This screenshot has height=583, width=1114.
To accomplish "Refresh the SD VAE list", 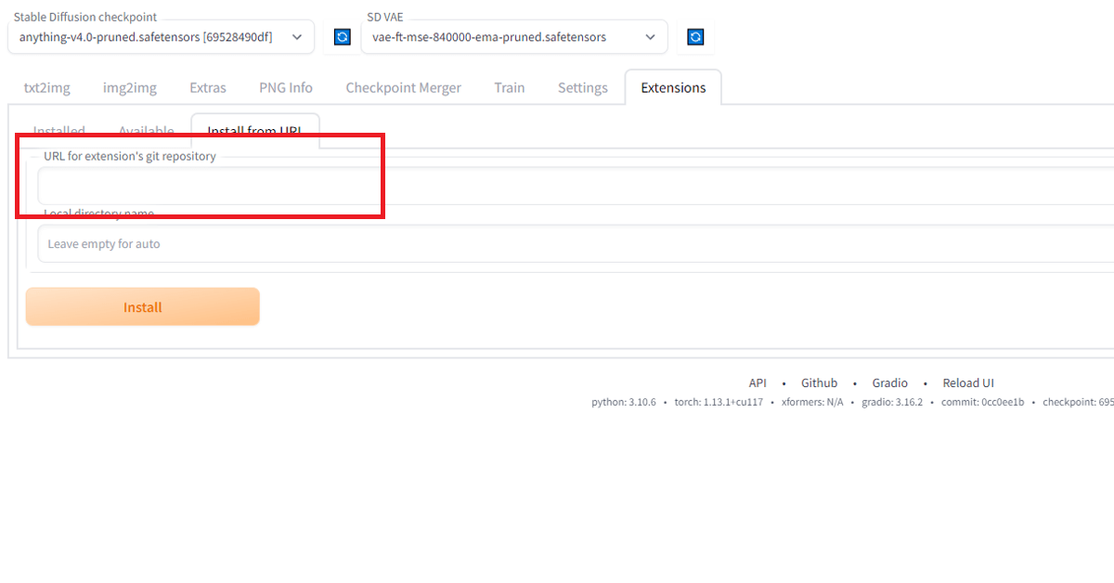I will pos(695,37).
